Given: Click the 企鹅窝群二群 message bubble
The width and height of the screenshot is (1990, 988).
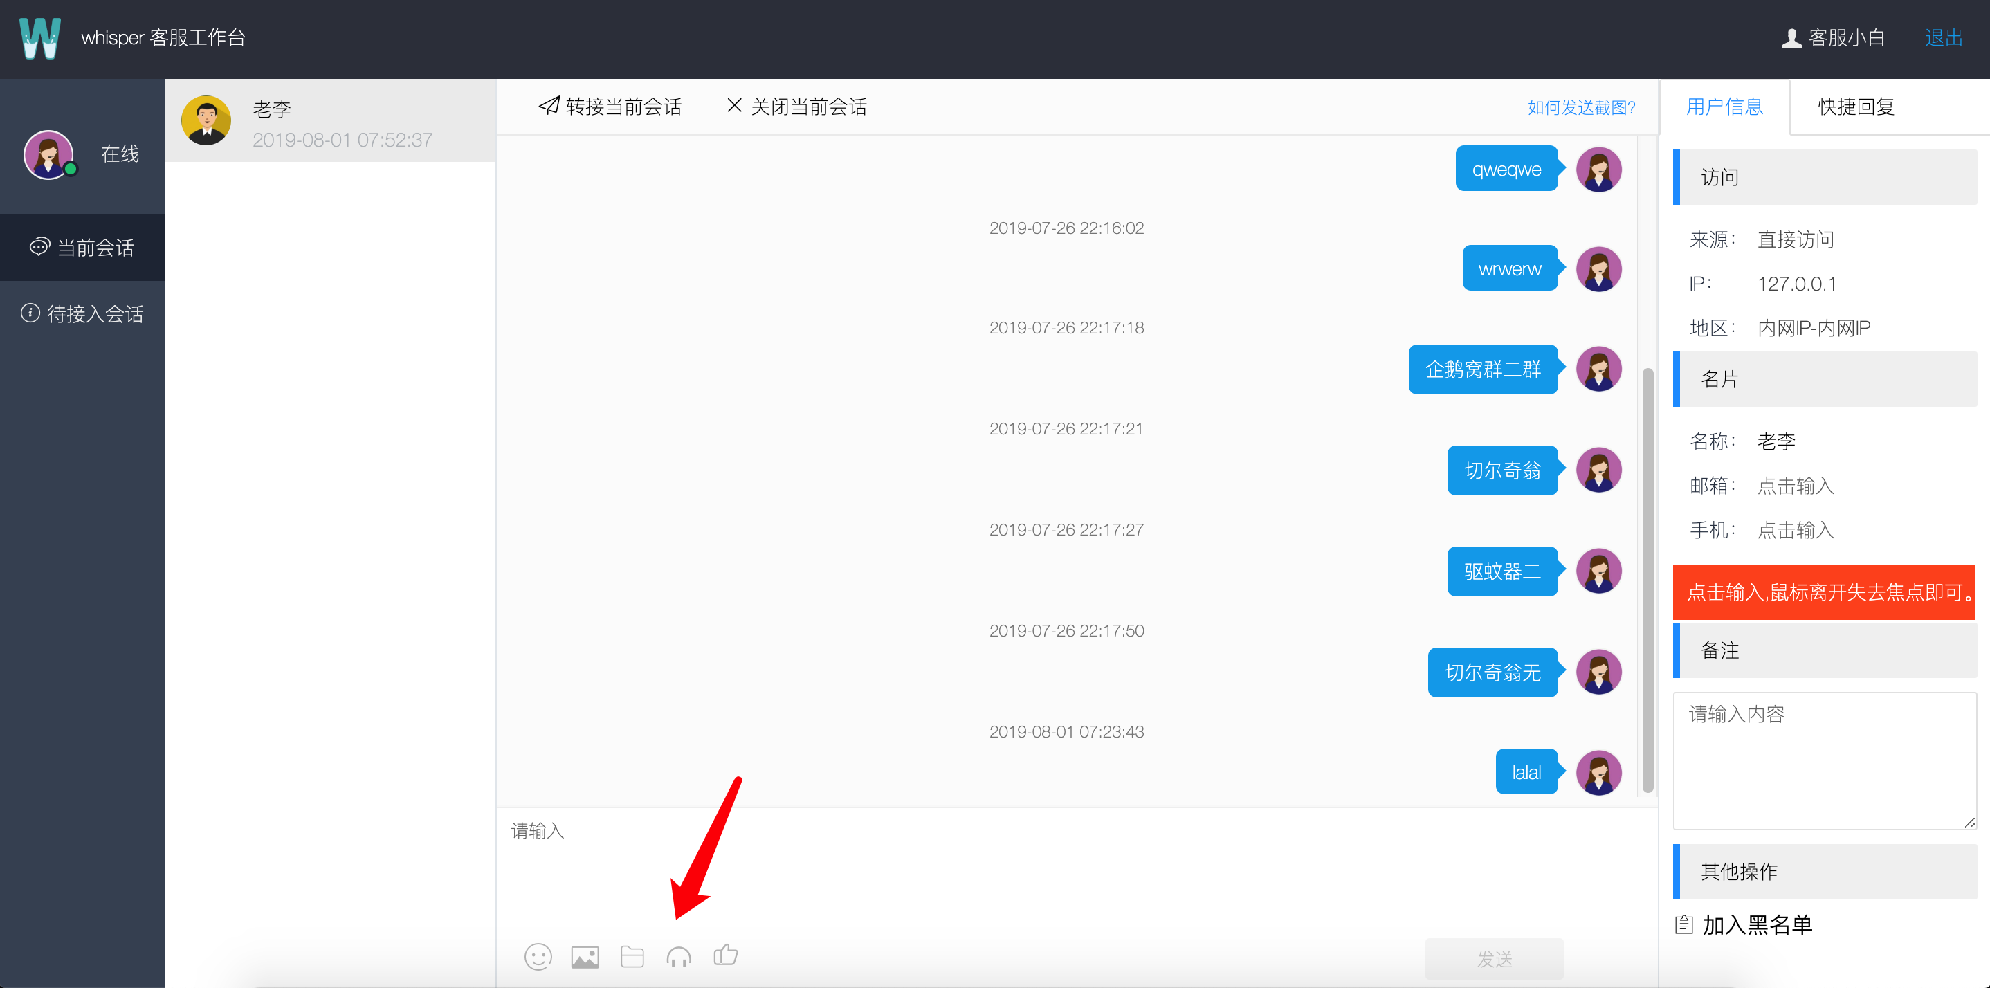Looking at the screenshot, I should [x=1482, y=369].
